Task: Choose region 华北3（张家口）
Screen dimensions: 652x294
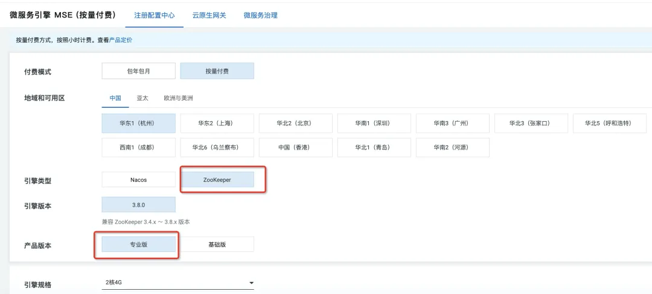Action: coord(531,123)
